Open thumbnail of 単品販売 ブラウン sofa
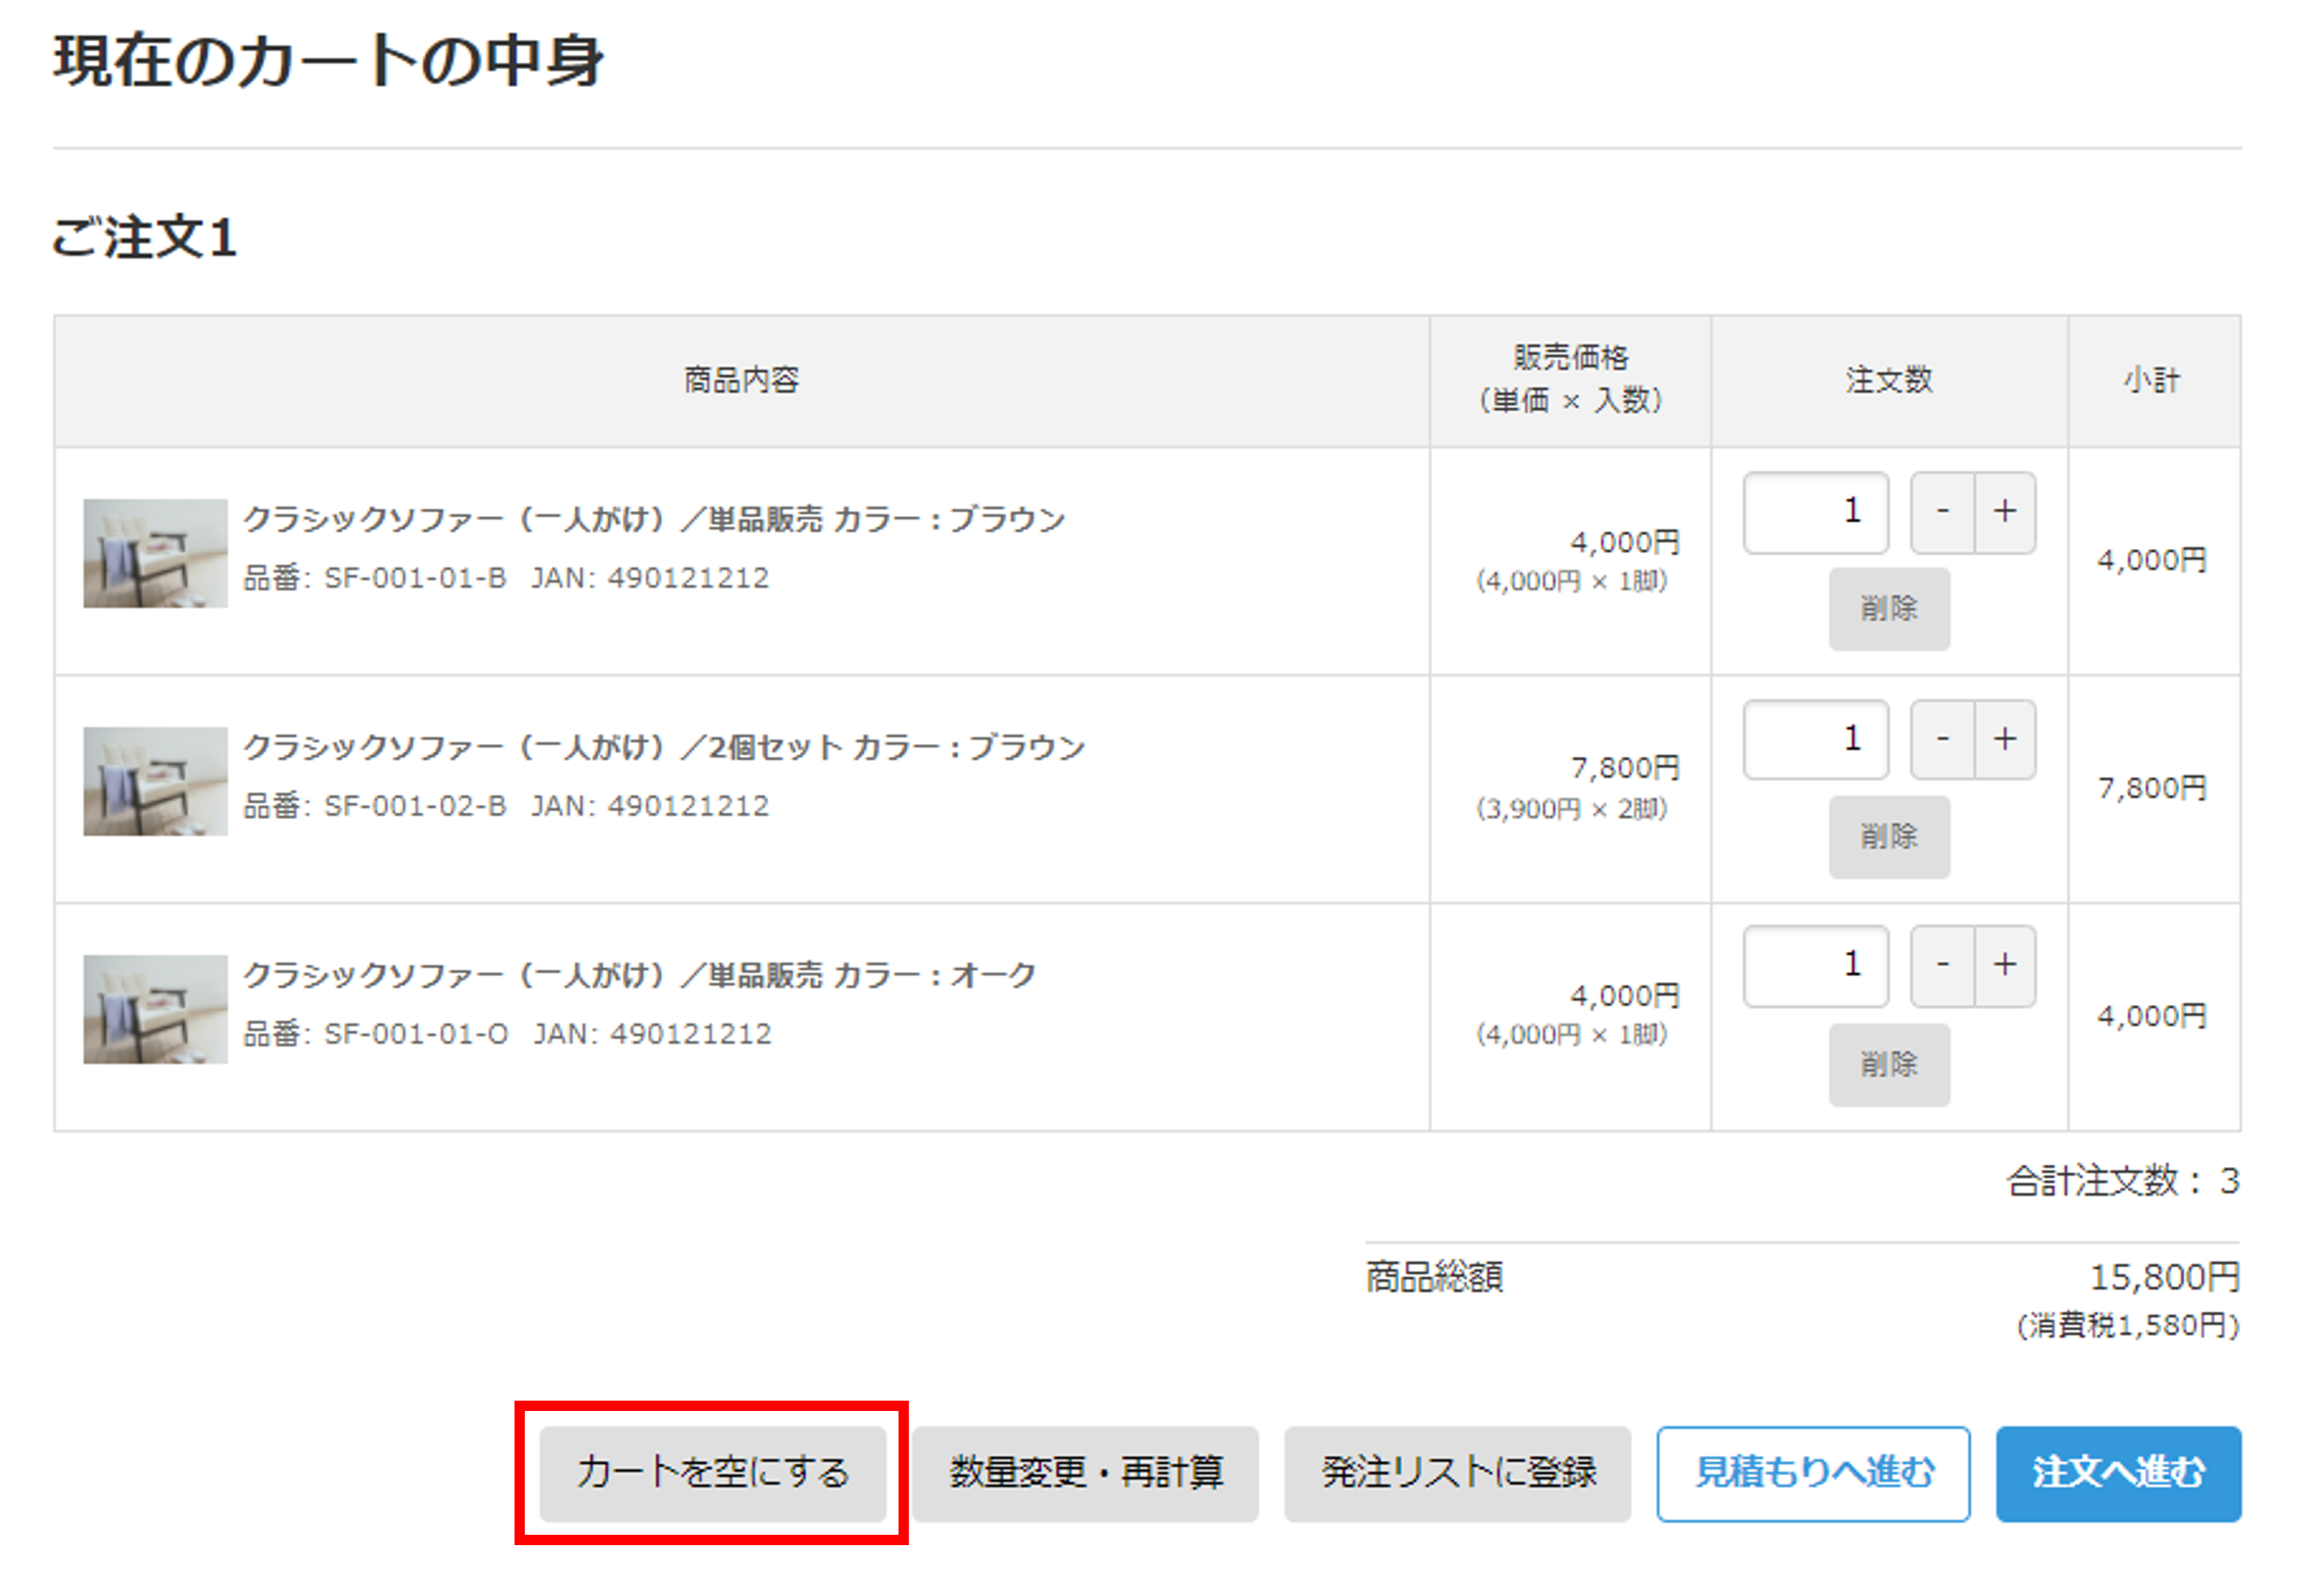Image resolution: width=2313 pixels, height=1596 pixels. [x=155, y=553]
